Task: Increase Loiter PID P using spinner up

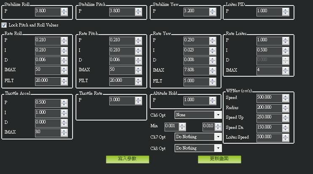Action: click(286, 10)
